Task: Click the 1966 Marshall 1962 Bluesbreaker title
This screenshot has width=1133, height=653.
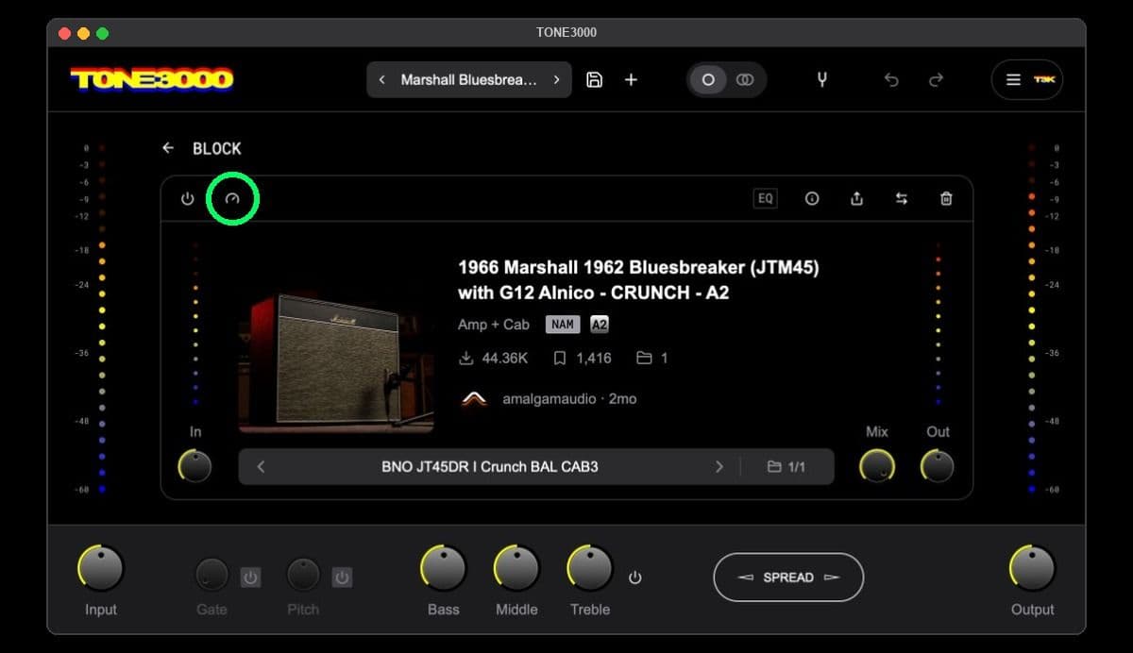Action: [638, 280]
